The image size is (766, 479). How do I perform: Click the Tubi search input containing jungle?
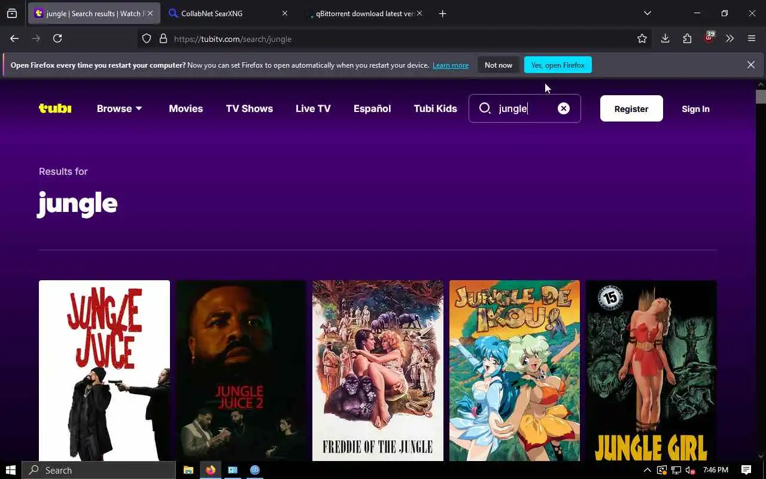tap(525, 108)
